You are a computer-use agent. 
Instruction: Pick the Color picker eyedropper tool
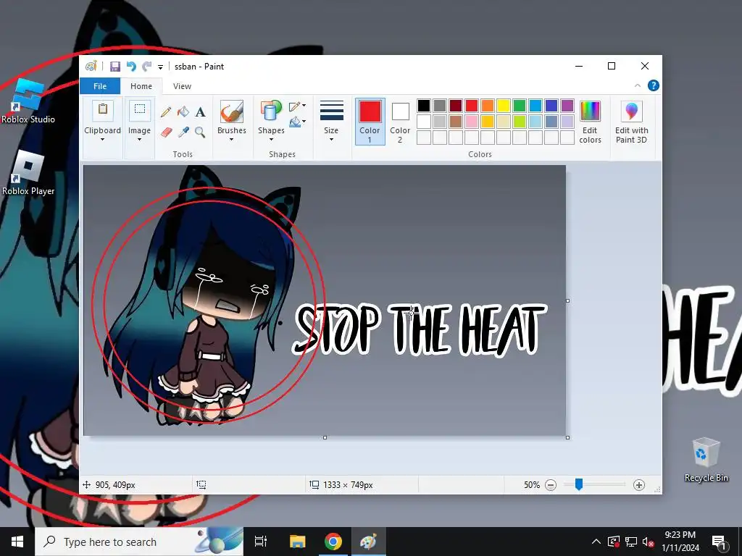(183, 132)
